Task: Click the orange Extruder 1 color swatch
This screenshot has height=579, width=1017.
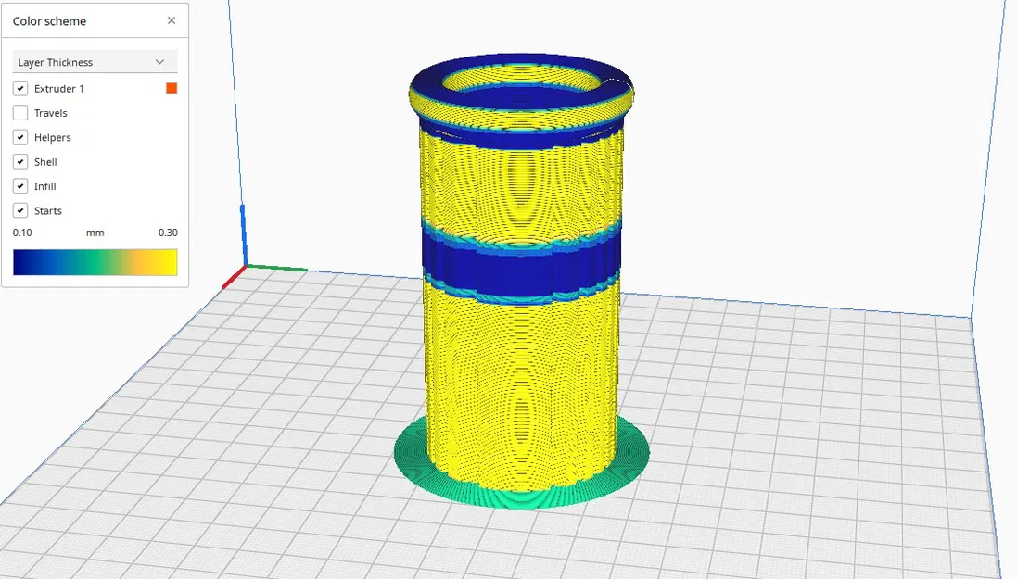Action: [172, 88]
